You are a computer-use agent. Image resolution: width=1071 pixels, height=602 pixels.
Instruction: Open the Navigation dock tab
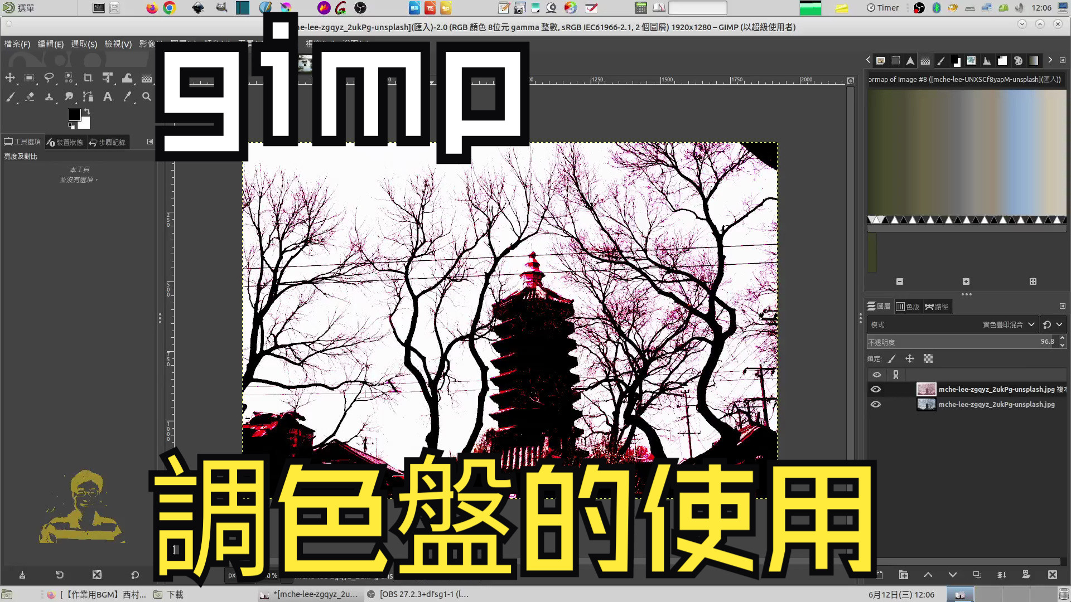[x=910, y=61]
